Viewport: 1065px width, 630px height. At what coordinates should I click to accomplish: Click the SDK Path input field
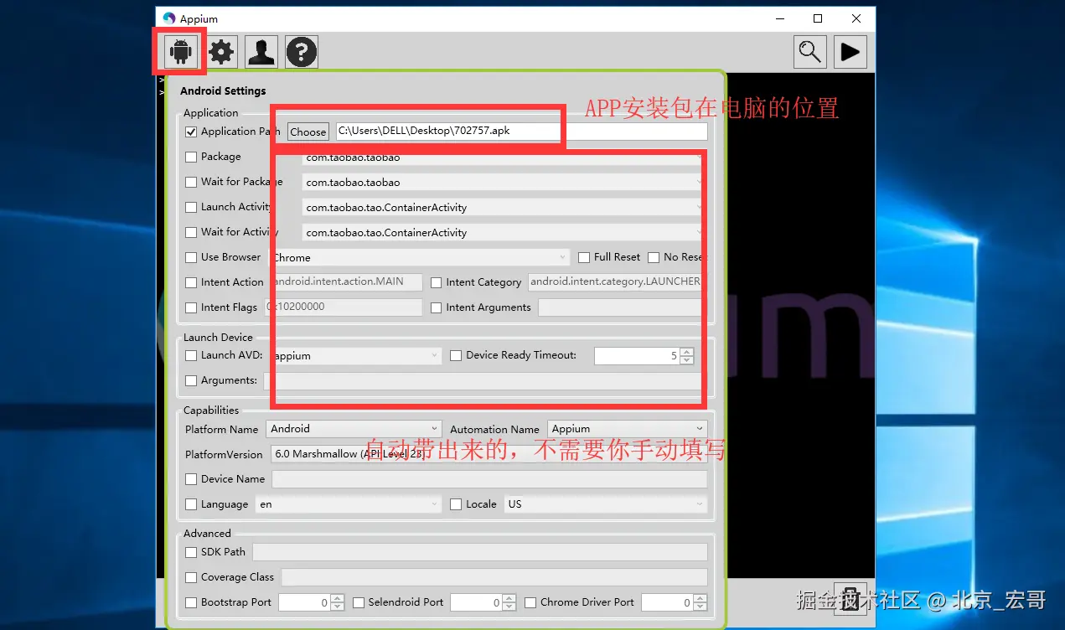tap(480, 552)
